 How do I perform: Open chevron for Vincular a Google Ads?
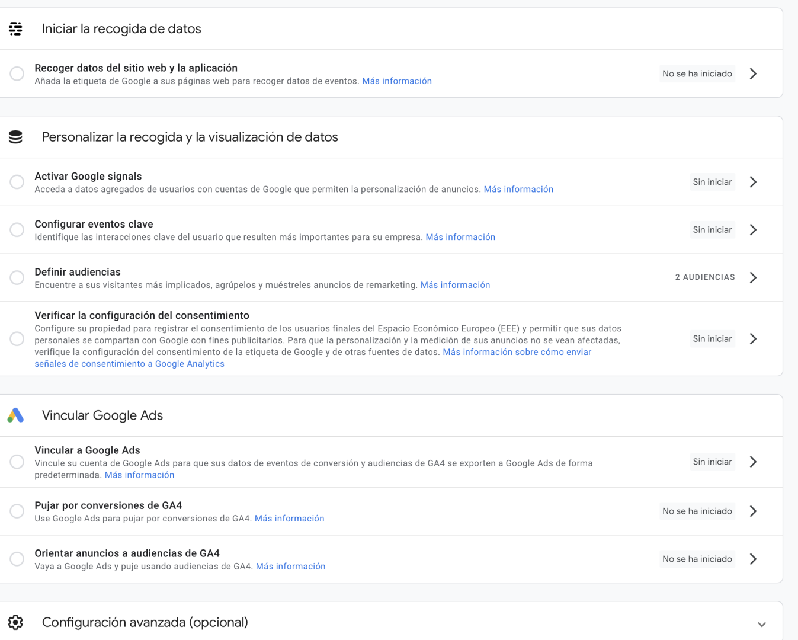753,462
